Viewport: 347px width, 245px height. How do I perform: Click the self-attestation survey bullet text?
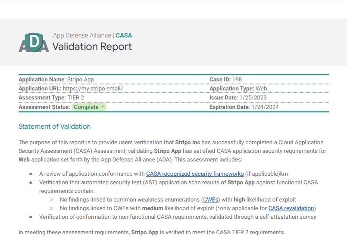coord(178,217)
